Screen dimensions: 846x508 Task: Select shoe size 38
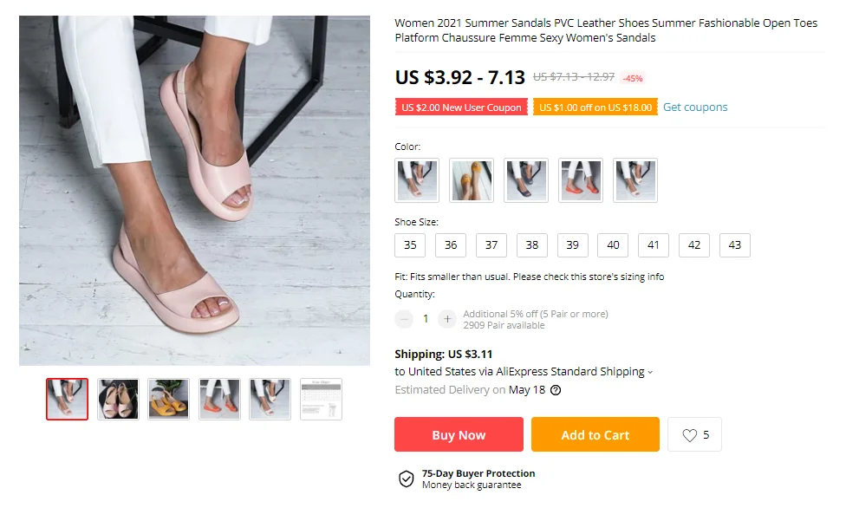click(x=532, y=245)
